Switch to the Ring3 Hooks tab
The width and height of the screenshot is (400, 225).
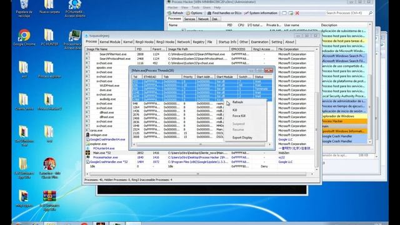click(165, 42)
